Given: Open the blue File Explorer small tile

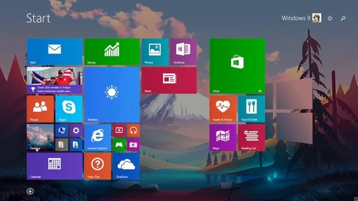Looking at the screenshot, I should 76,145.
